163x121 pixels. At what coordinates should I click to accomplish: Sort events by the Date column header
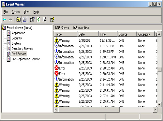pos(88,34)
